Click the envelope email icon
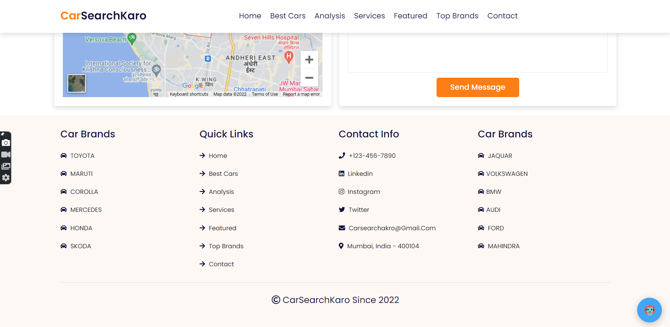 coord(342,228)
